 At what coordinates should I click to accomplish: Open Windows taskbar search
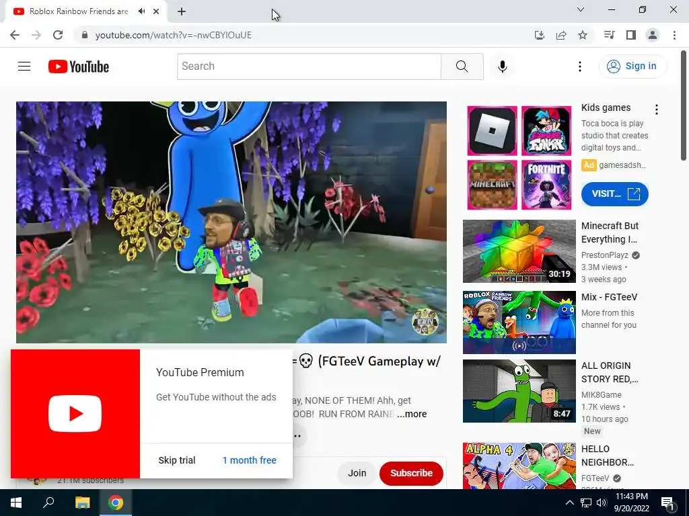pos(48,503)
